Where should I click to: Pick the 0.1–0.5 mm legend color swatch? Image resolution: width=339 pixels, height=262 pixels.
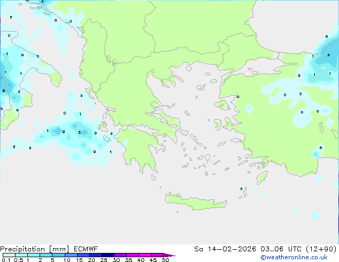tap(9, 255)
